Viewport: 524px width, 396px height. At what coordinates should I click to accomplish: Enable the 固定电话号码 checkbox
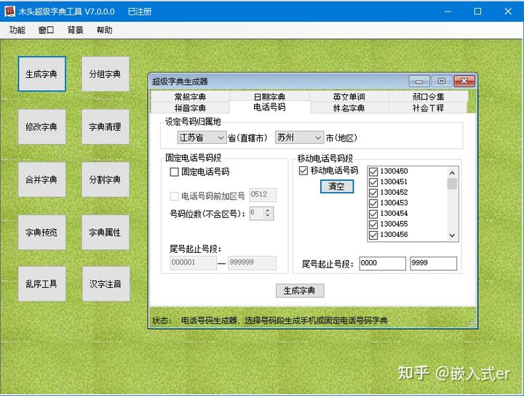[x=174, y=172]
